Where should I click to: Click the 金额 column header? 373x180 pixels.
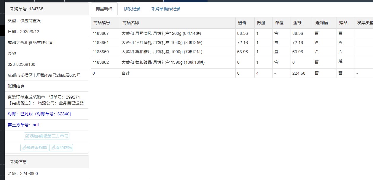pyautogui.click(x=297, y=23)
